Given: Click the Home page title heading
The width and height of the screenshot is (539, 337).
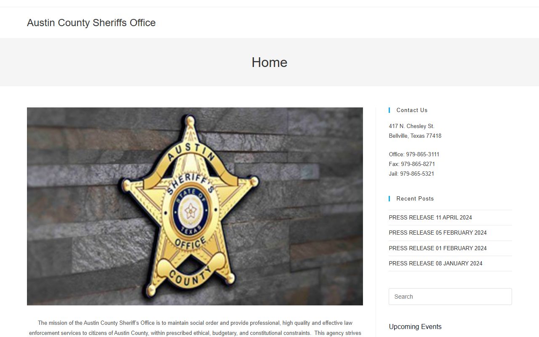Looking at the screenshot, I should (x=269, y=62).
